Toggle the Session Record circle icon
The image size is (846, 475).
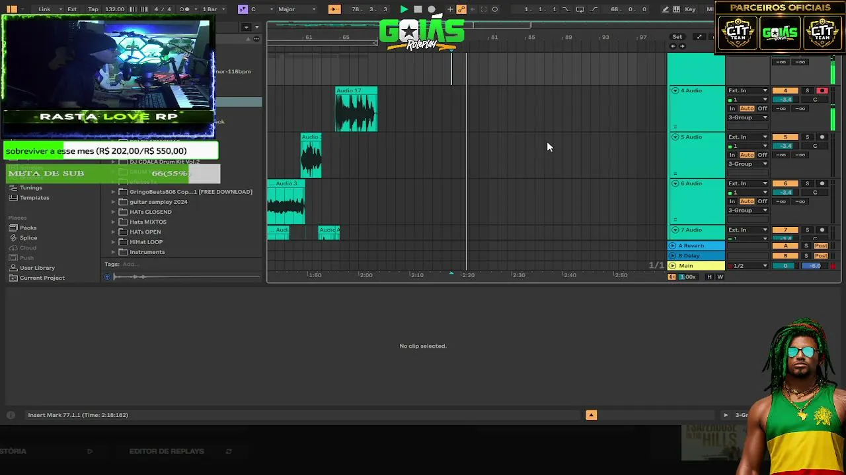[x=495, y=9]
